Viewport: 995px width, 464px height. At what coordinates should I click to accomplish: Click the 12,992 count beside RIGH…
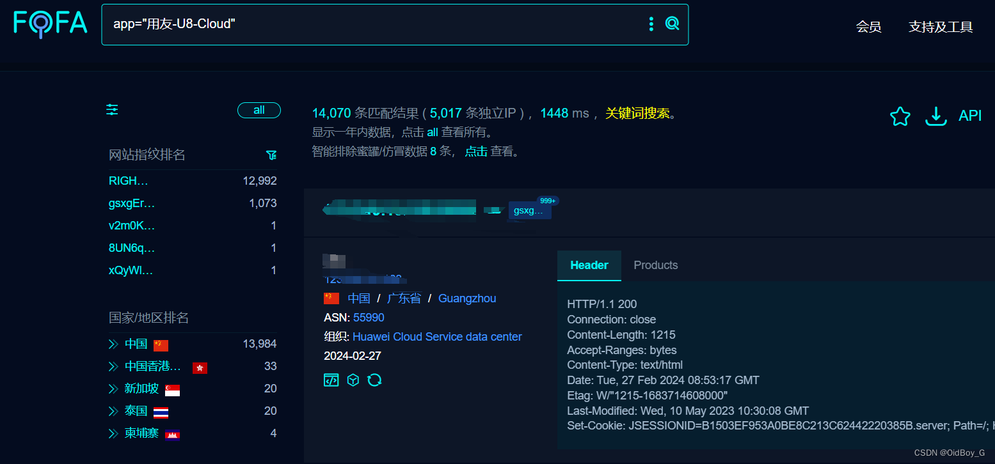pyautogui.click(x=260, y=181)
